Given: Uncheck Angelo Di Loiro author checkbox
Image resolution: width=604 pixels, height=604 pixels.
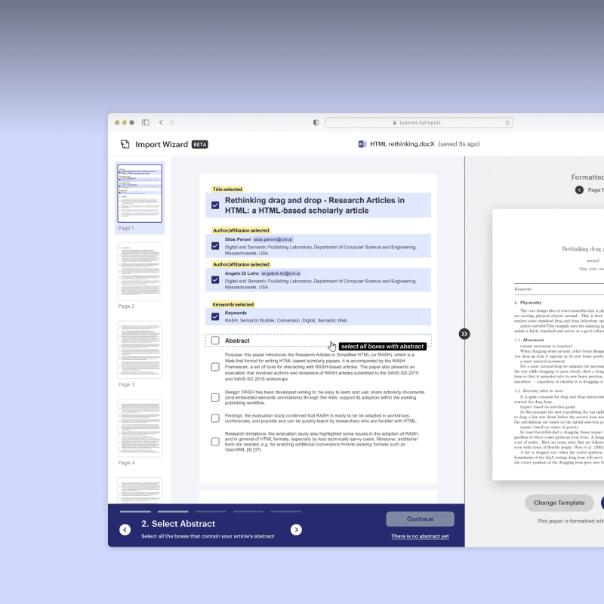Looking at the screenshot, I should (x=215, y=279).
